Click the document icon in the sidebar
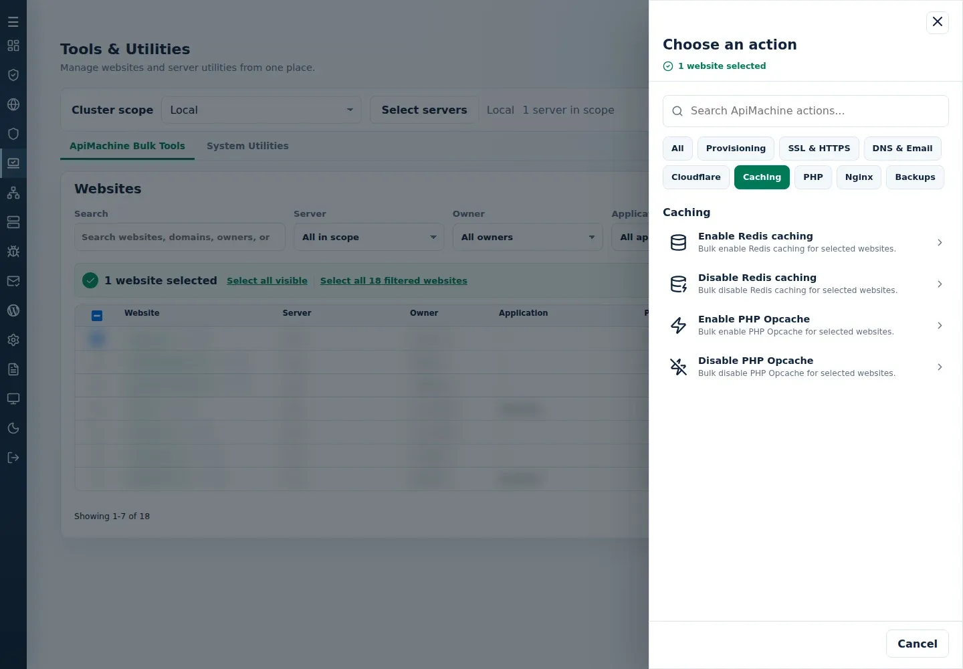Screen dimensions: 963x669 point(13,369)
